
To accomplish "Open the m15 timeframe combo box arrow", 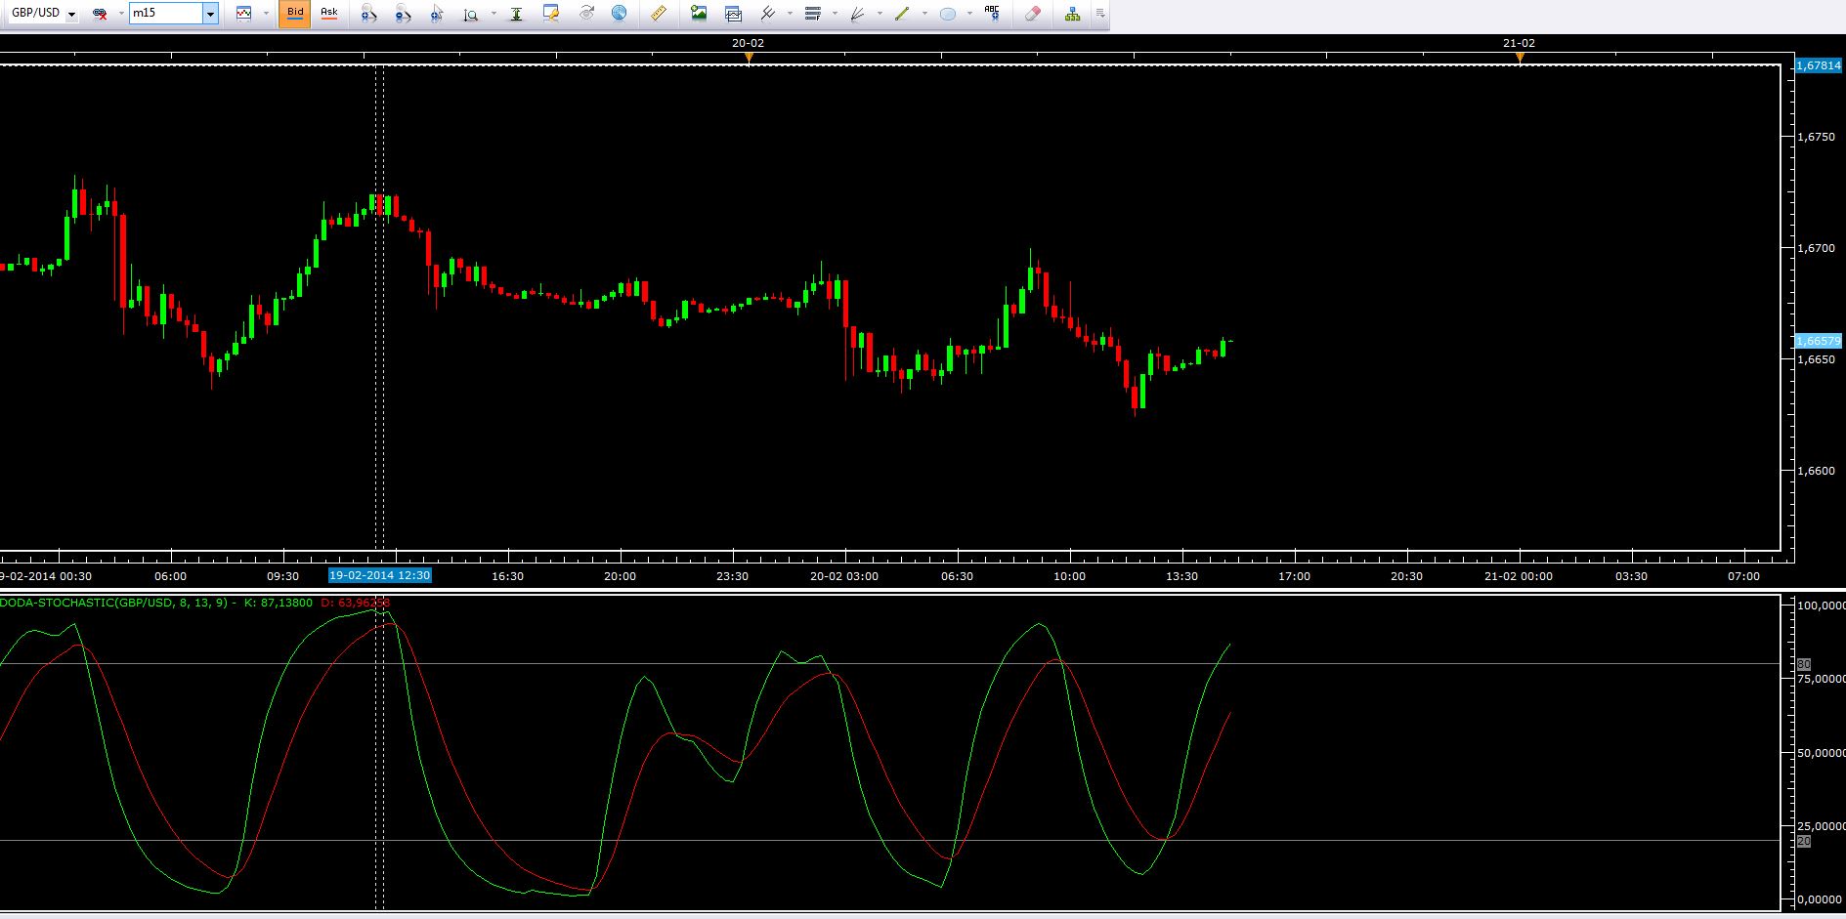I will [210, 14].
